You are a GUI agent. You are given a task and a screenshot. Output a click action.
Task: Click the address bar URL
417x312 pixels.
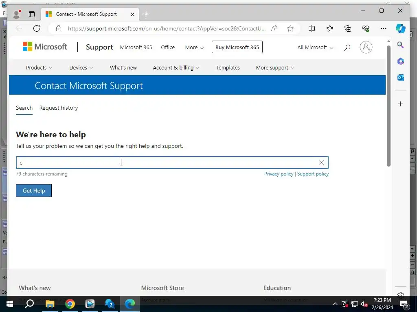point(167,28)
